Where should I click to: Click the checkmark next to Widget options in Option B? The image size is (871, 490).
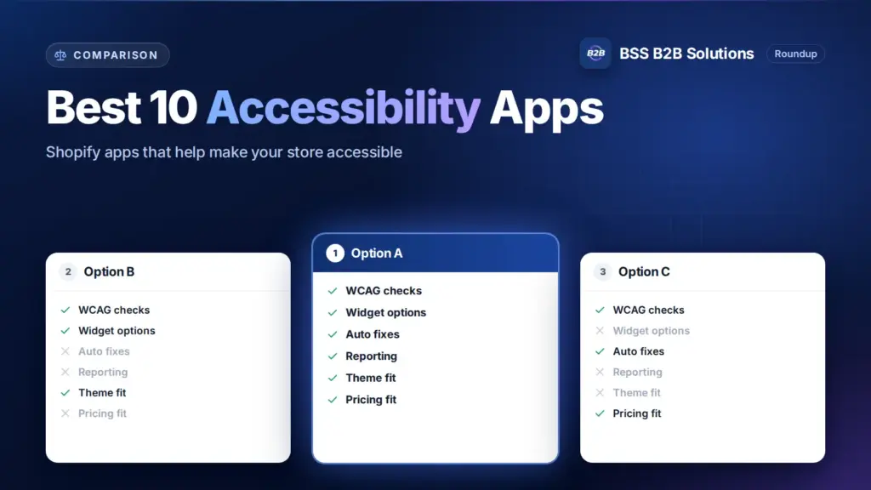(65, 331)
